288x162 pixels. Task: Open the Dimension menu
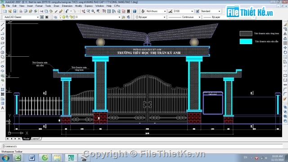pyautogui.click(x=67, y=6)
